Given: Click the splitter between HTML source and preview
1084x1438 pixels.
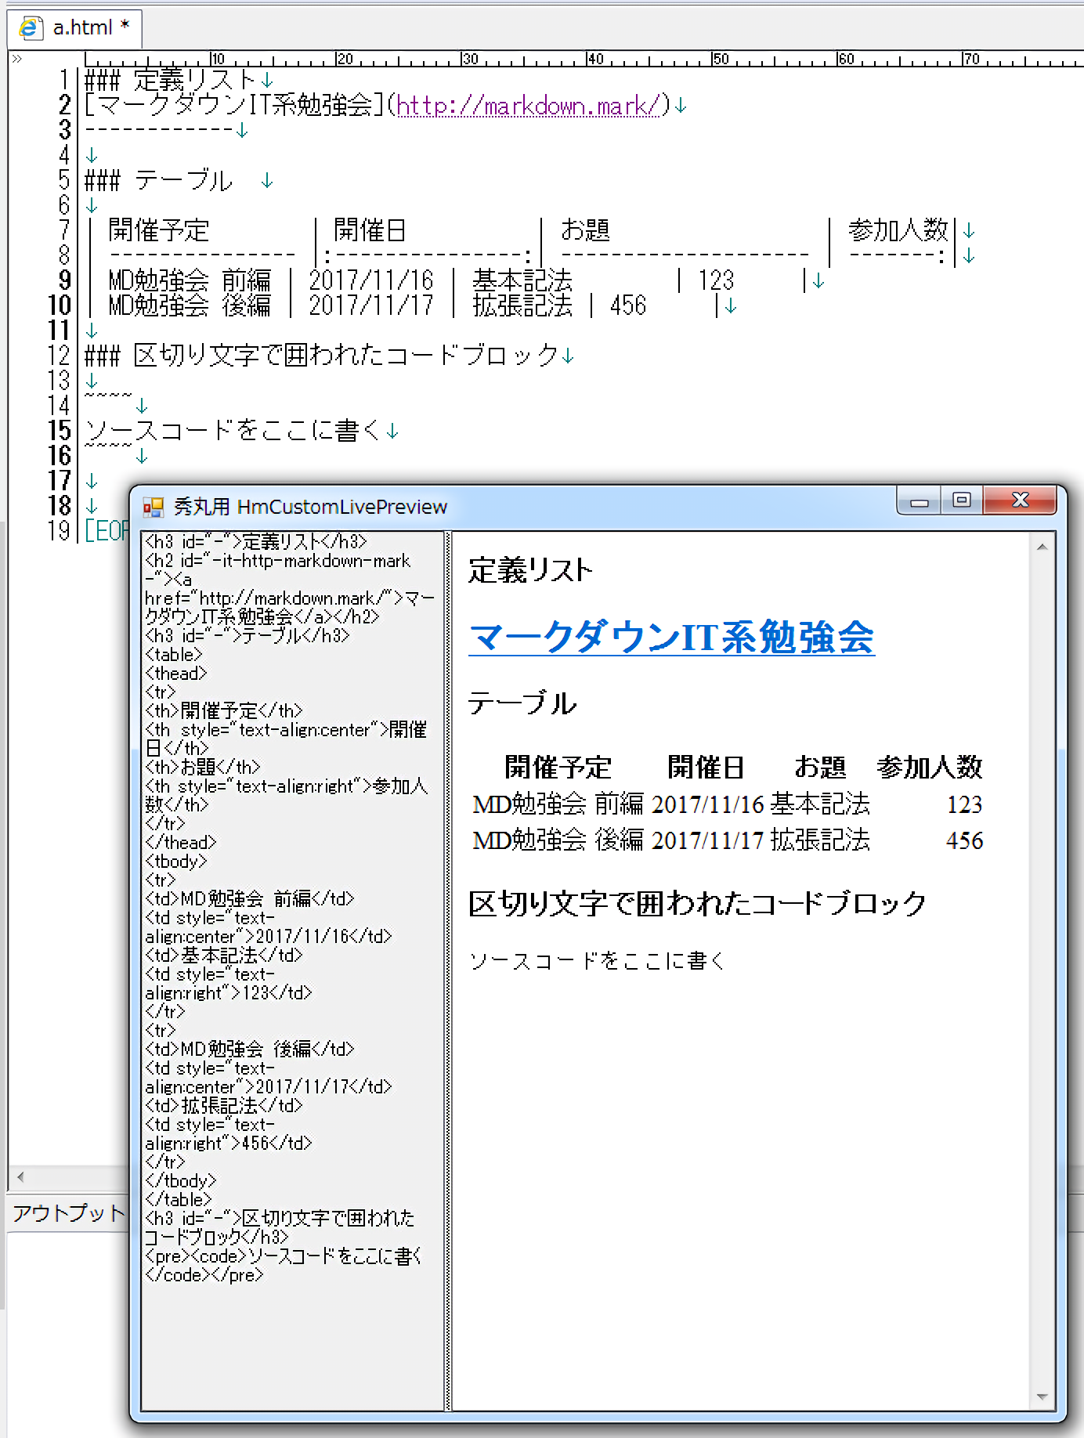Looking at the screenshot, I should click(448, 971).
